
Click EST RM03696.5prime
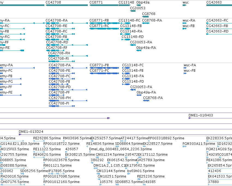[64, 141]
